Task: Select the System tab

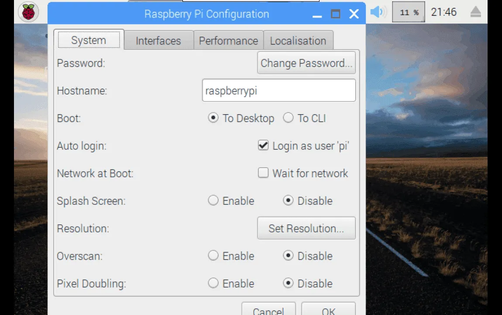Action: pyautogui.click(x=89, y=41)
